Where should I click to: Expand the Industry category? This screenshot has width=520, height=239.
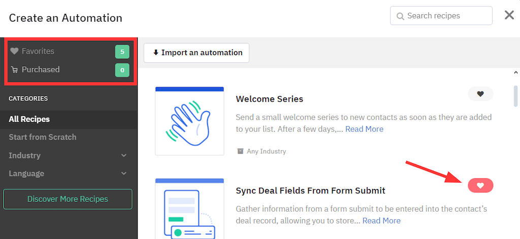point(124,155)
